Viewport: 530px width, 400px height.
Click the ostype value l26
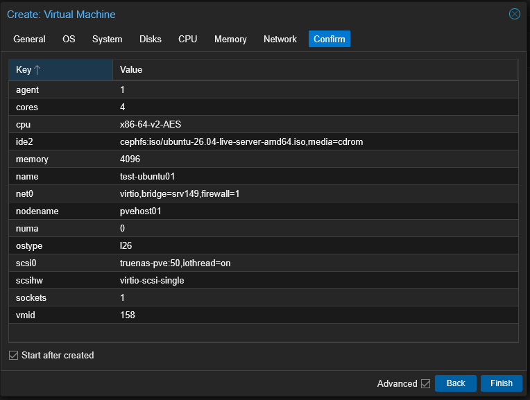[x=126, y=245]
